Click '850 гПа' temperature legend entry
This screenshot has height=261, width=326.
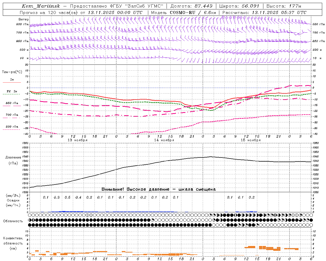[12, 103]
